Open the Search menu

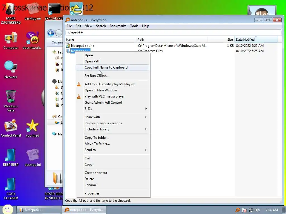pyautogui.click(x=101, y=26)
